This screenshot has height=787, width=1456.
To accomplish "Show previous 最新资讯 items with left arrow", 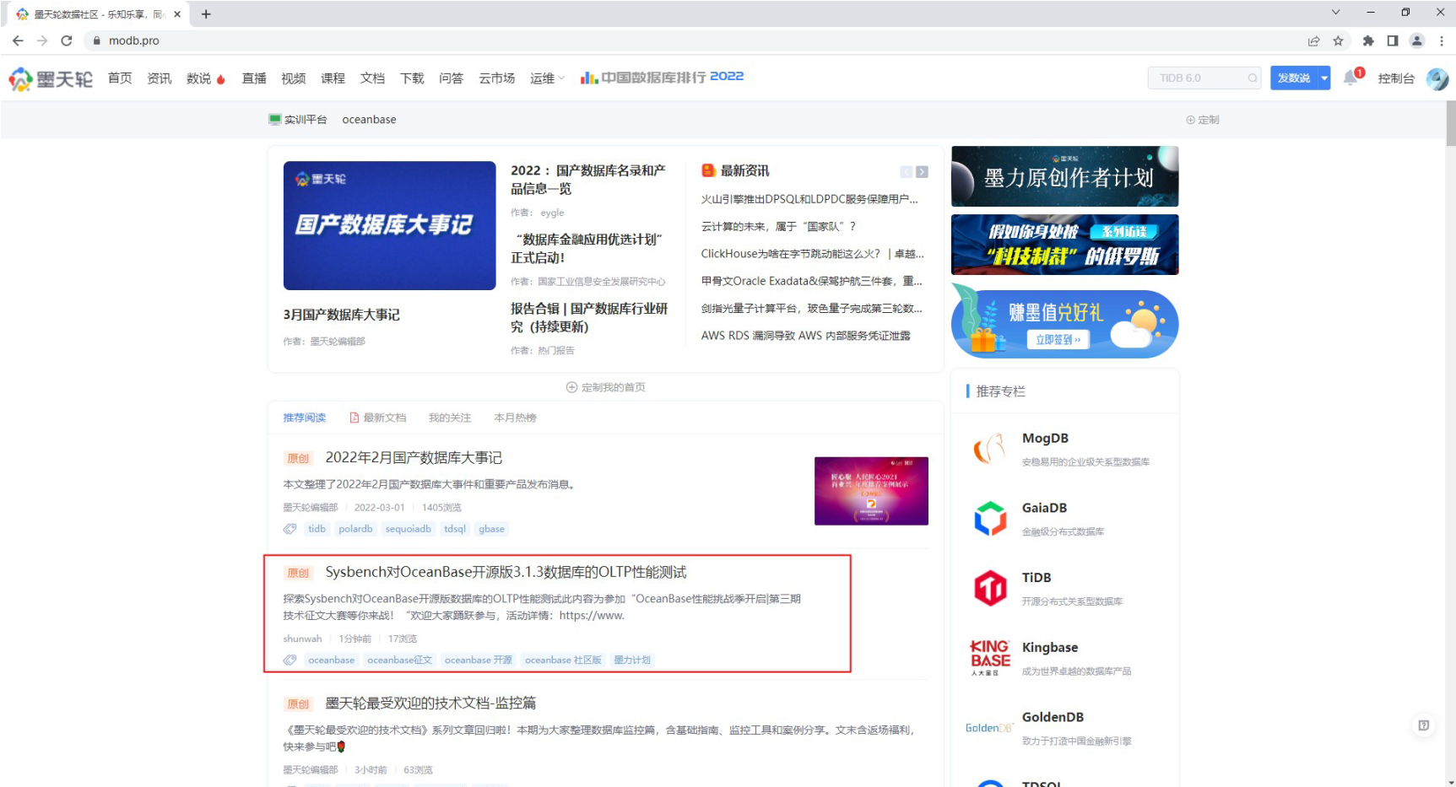I will coord(907,171).
